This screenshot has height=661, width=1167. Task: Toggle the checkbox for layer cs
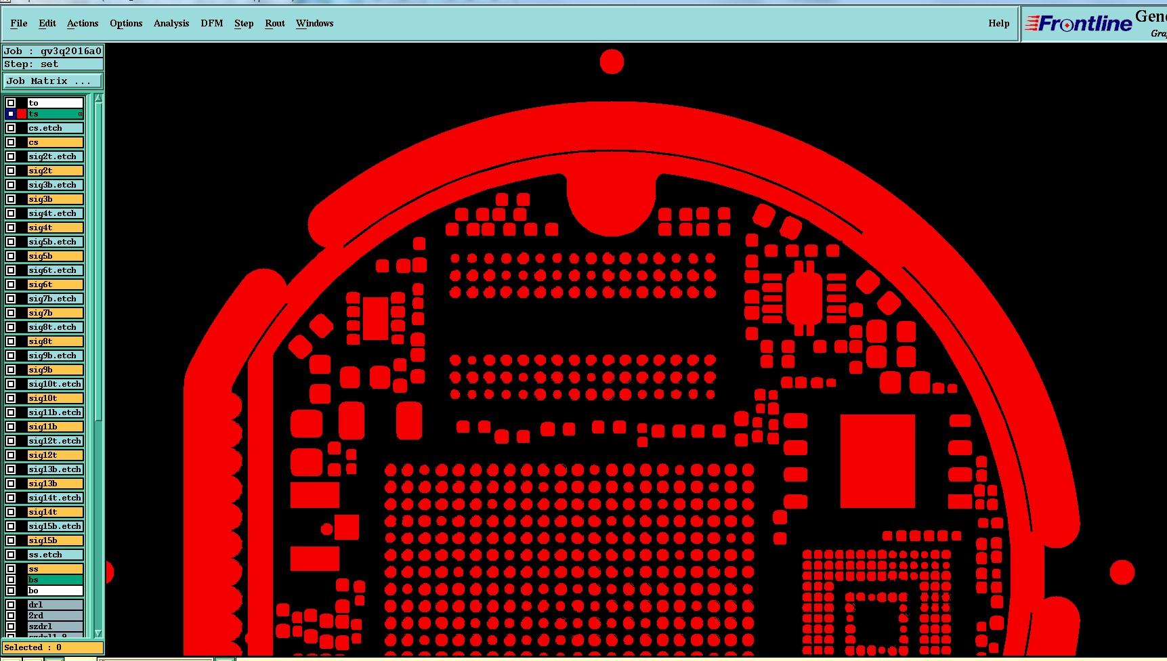(x=11, y=142)
